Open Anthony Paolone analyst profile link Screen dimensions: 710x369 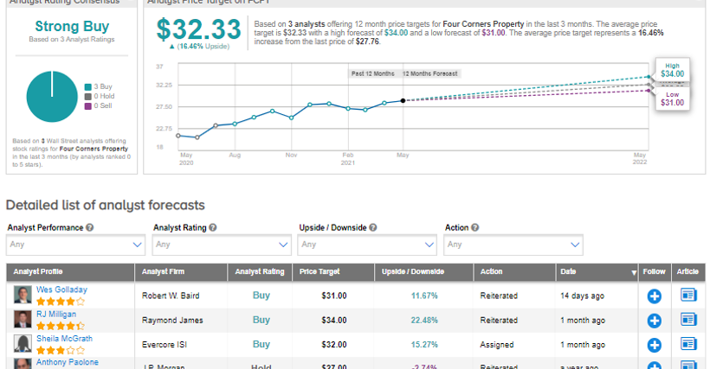[x=67, y=362]
